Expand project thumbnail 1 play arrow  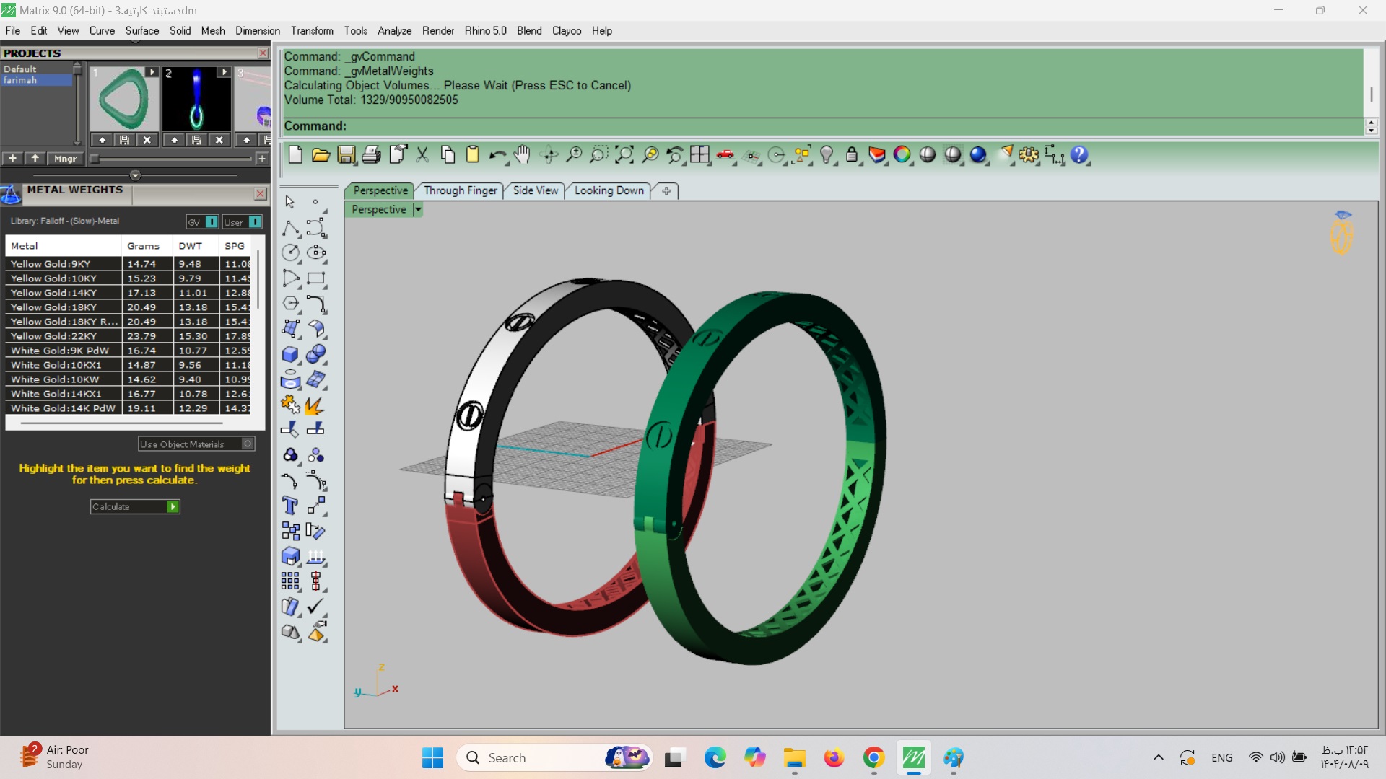point(151,72)
